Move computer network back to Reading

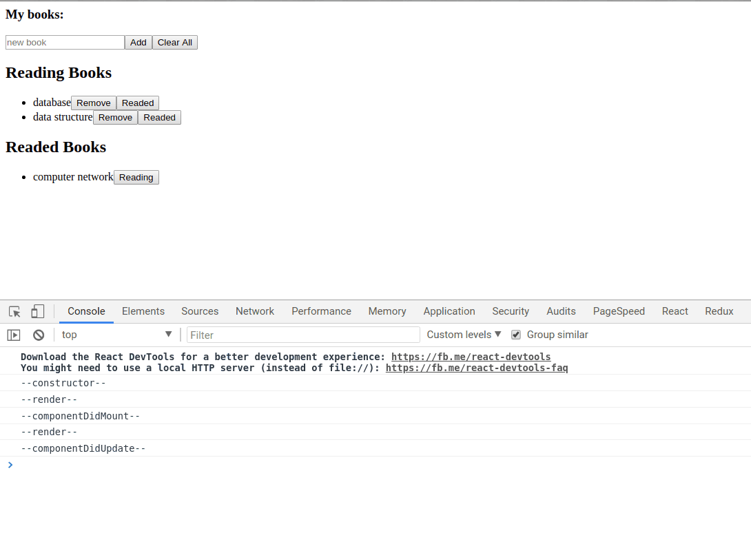click(136, 178)
